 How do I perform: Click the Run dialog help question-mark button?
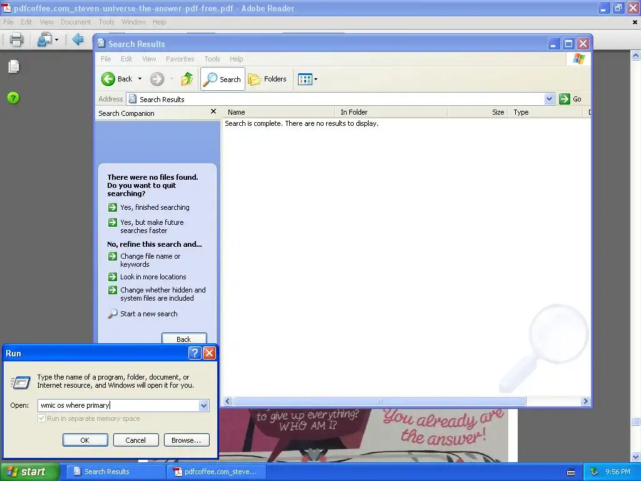pos(195,353)
